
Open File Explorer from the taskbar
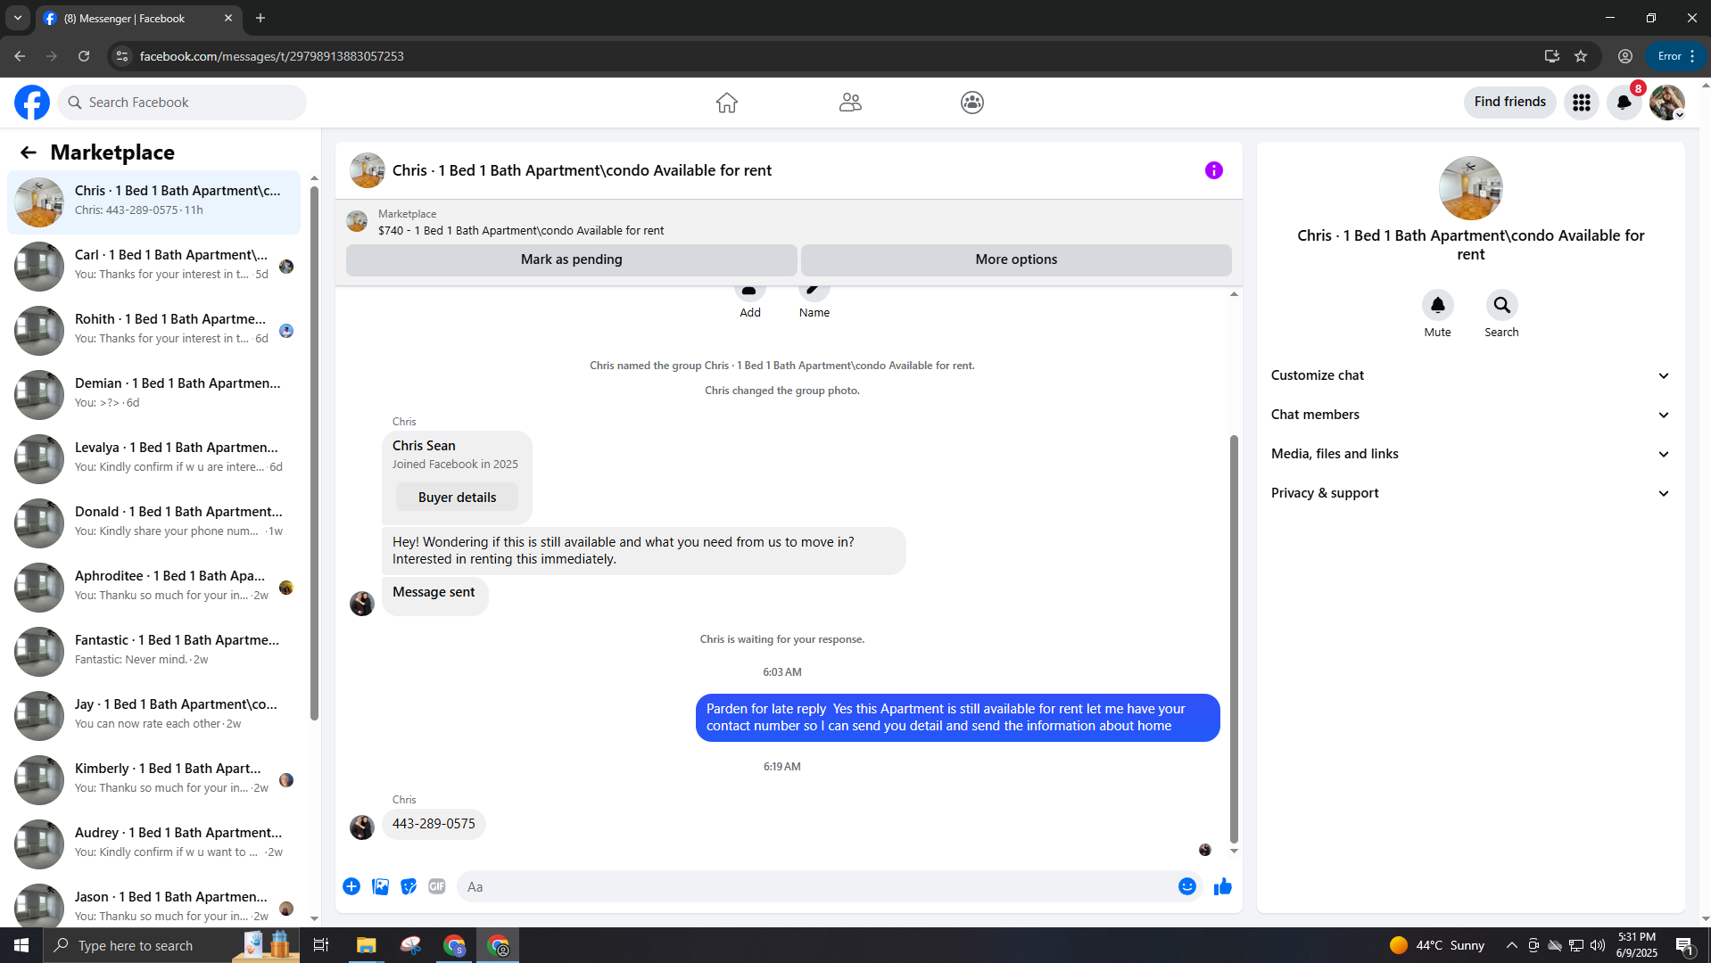click(367, 945)
